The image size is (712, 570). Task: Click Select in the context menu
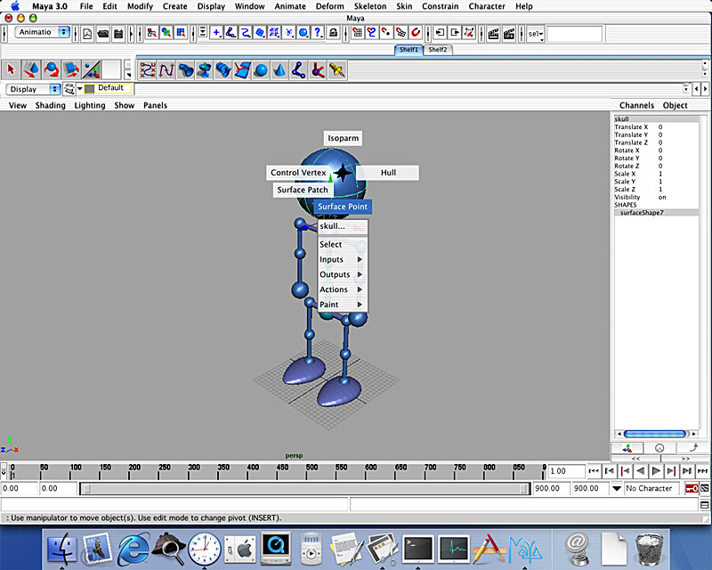343,245
